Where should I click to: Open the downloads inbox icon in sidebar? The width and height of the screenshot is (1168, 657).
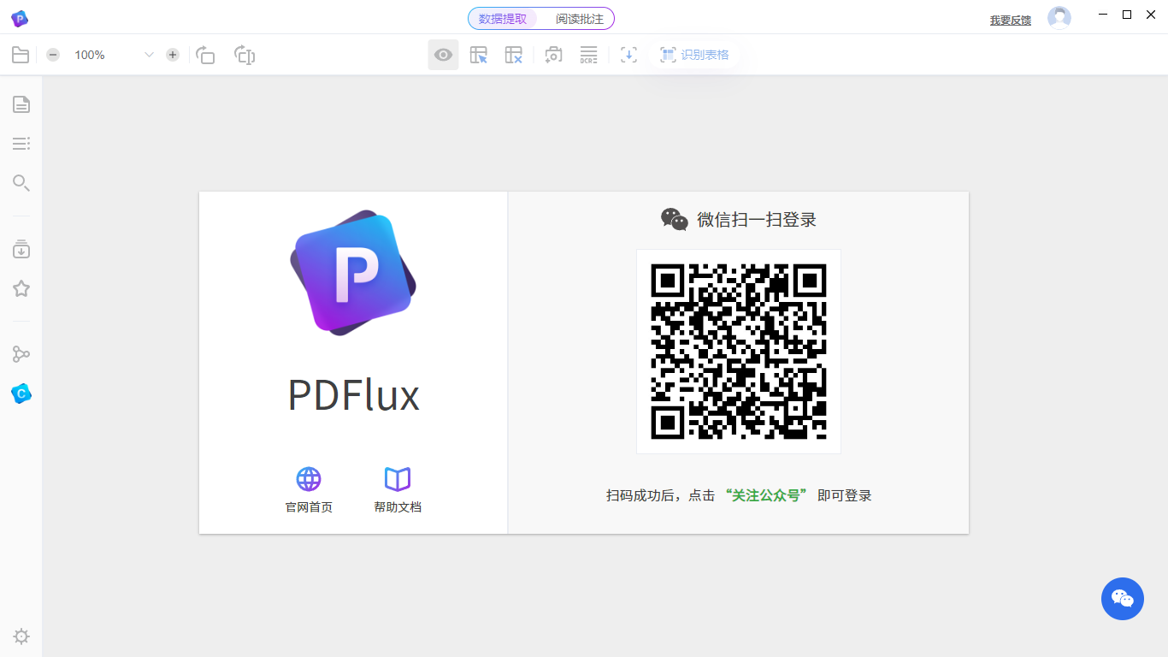click(21, 249)
